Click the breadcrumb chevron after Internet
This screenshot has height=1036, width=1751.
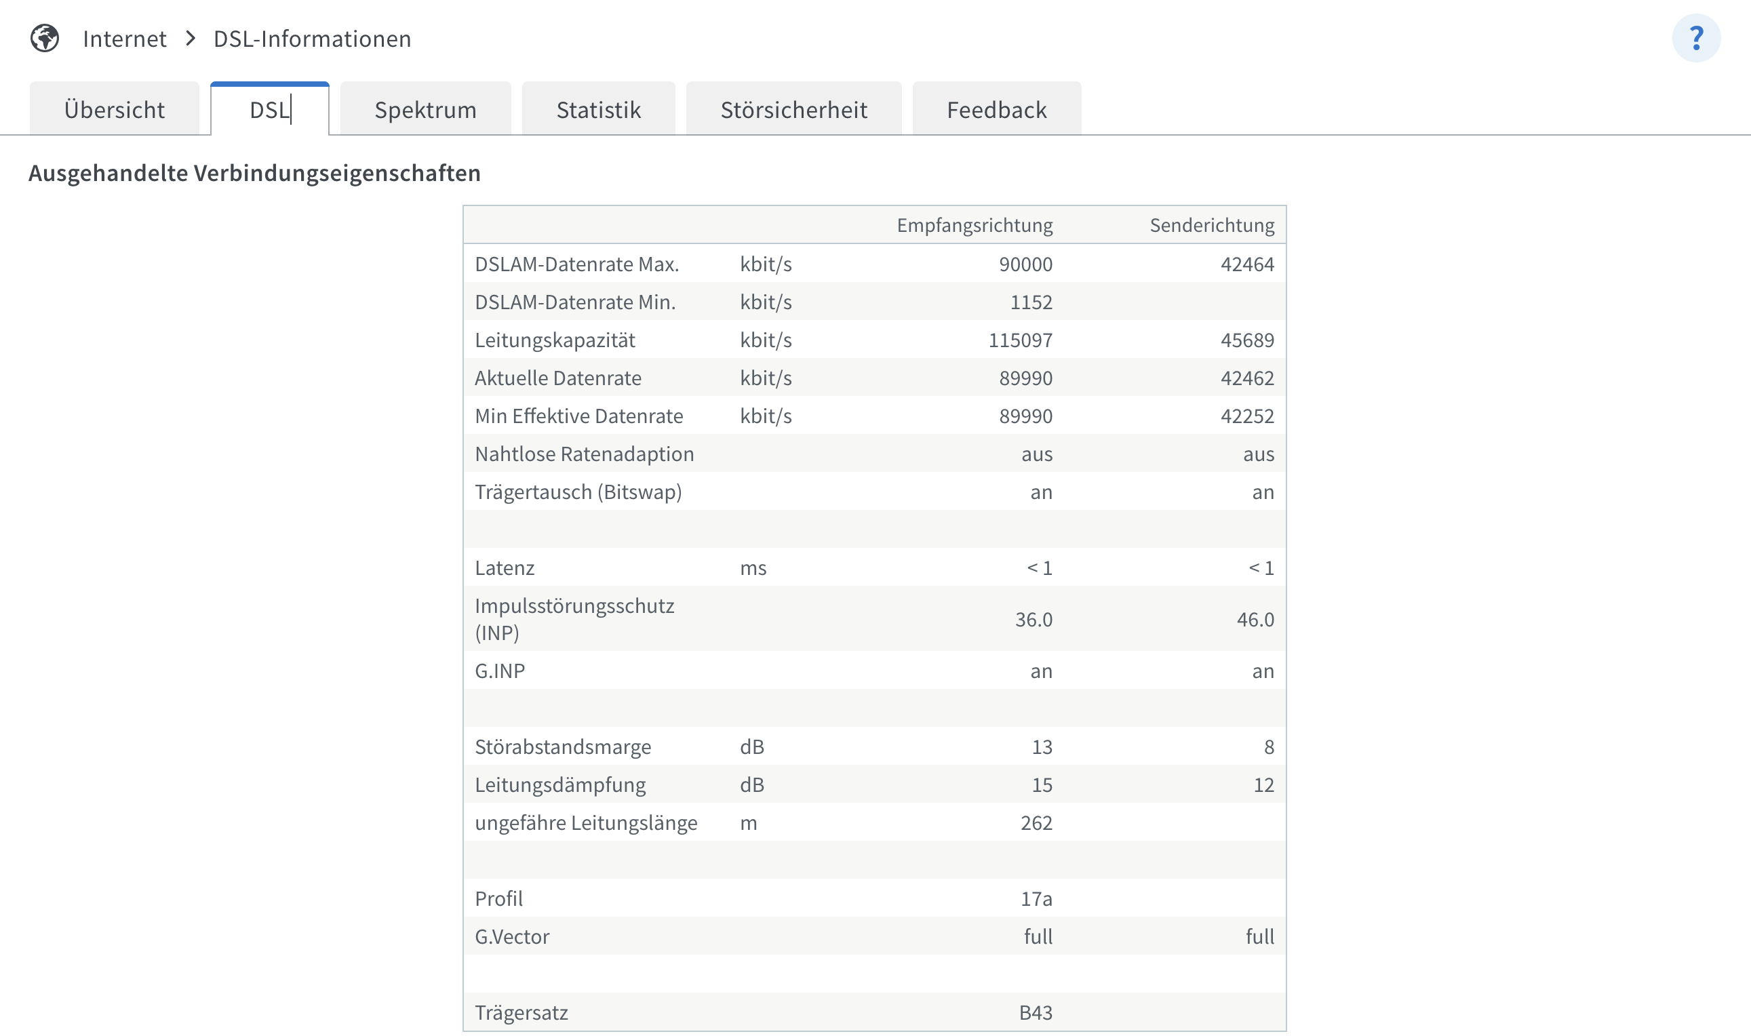click(x=191, y=39)
